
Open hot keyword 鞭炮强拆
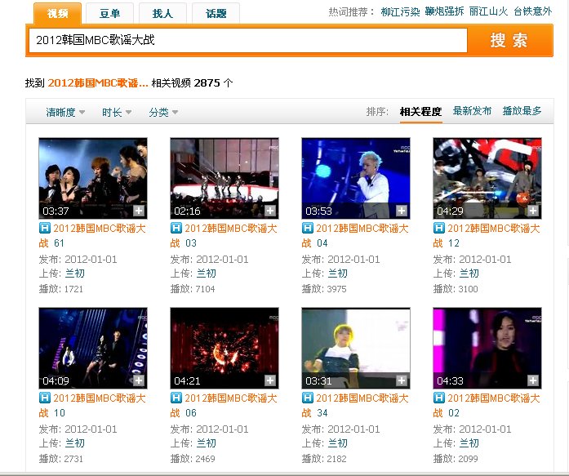pos(444,11)
